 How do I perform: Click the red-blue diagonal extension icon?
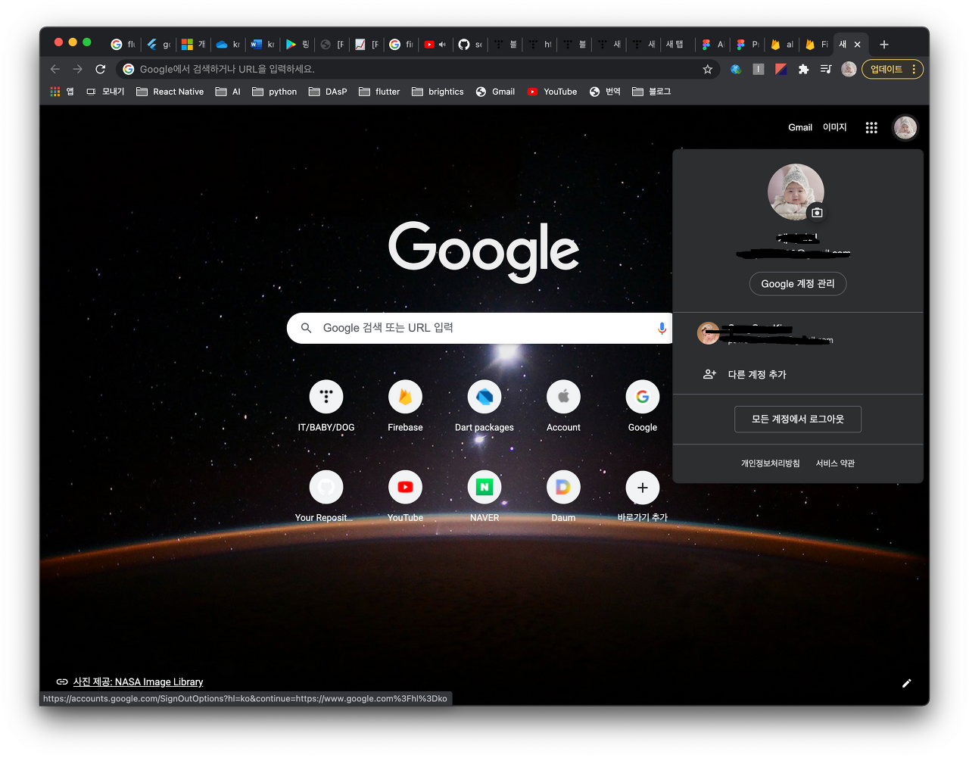780,69
